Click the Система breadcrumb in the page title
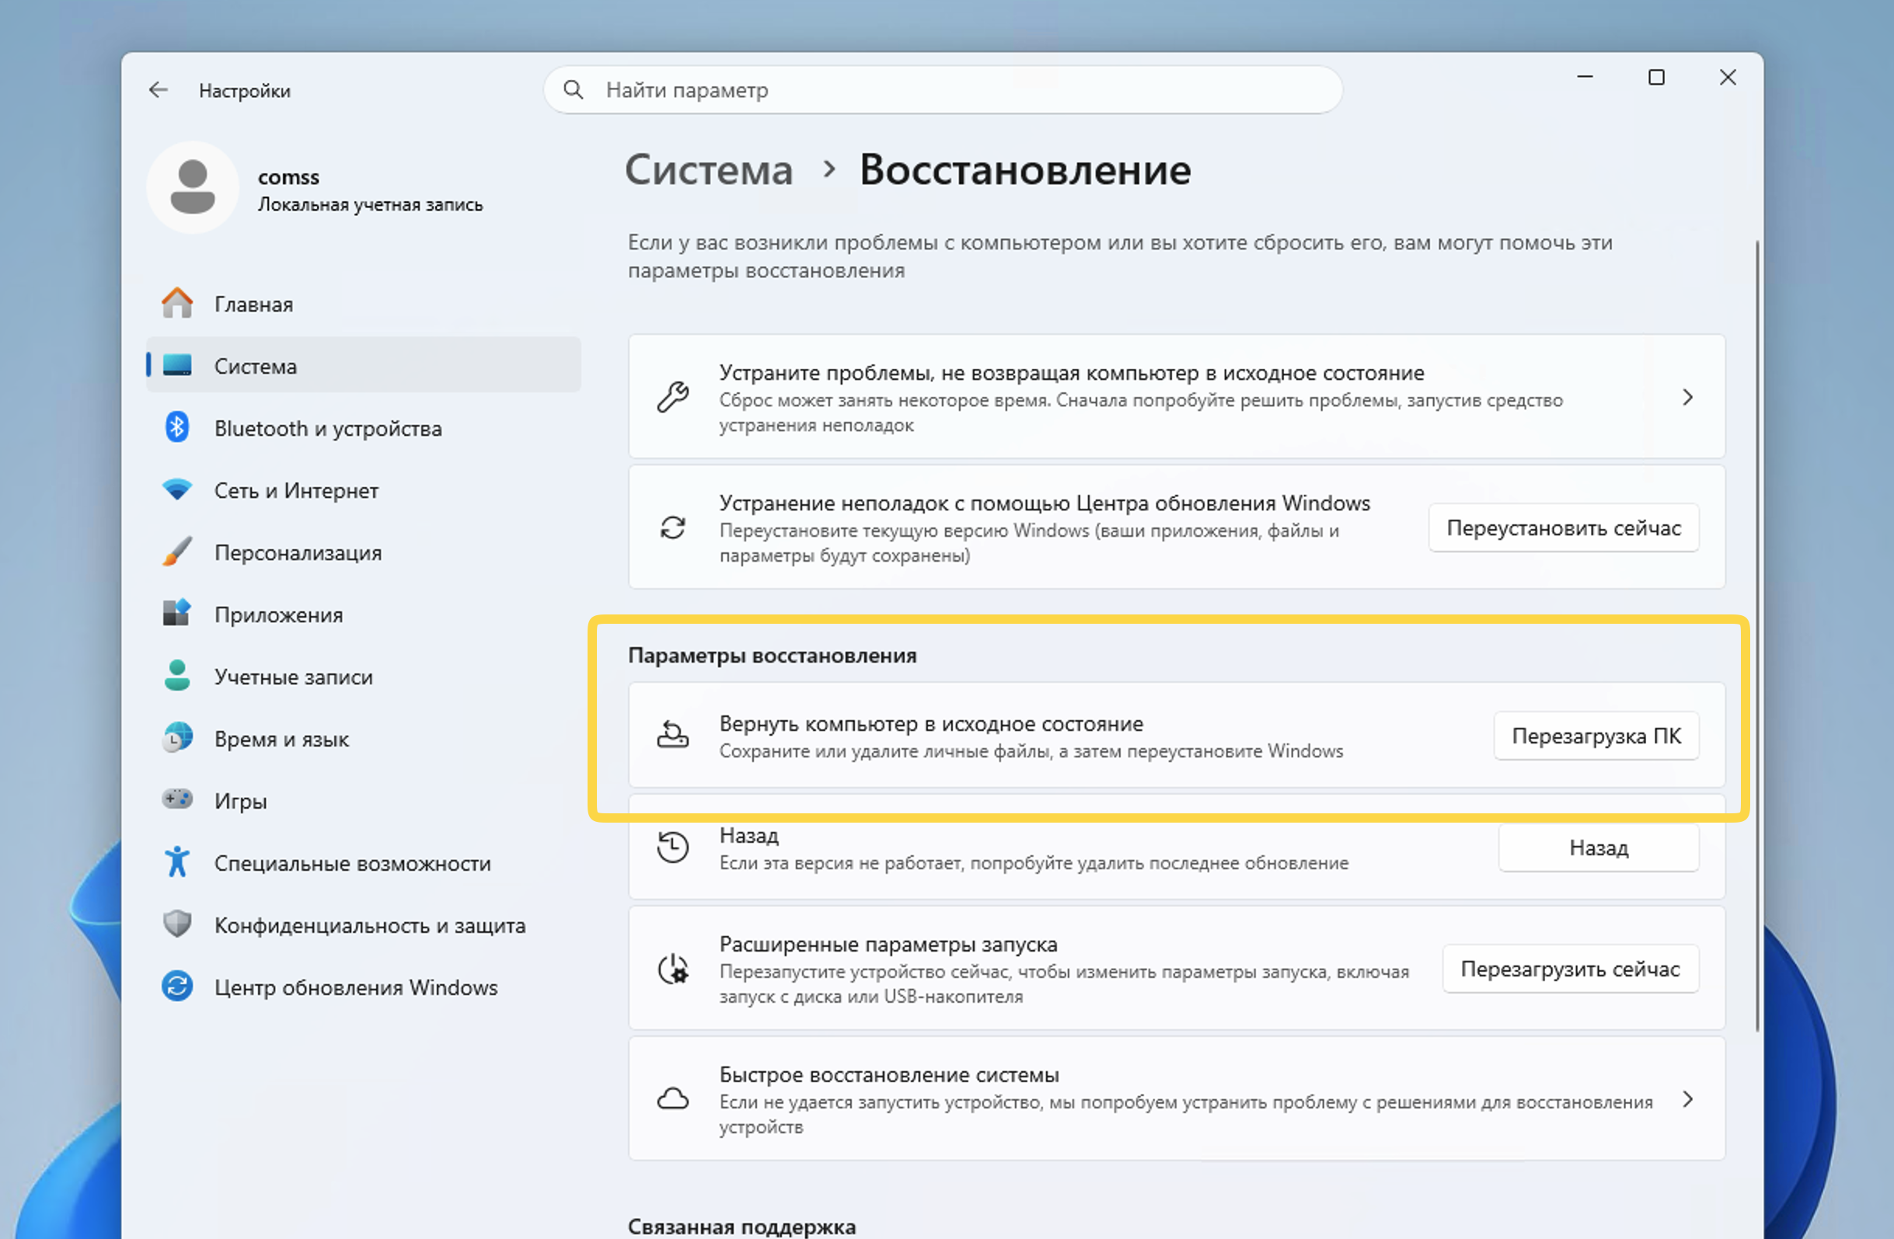 pyautogui.click(x=708, y=170)
